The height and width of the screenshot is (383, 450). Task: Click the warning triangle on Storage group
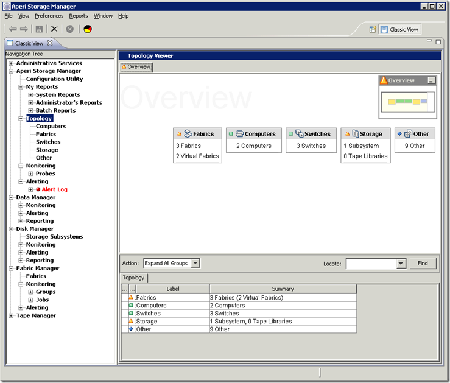point(347,134)
